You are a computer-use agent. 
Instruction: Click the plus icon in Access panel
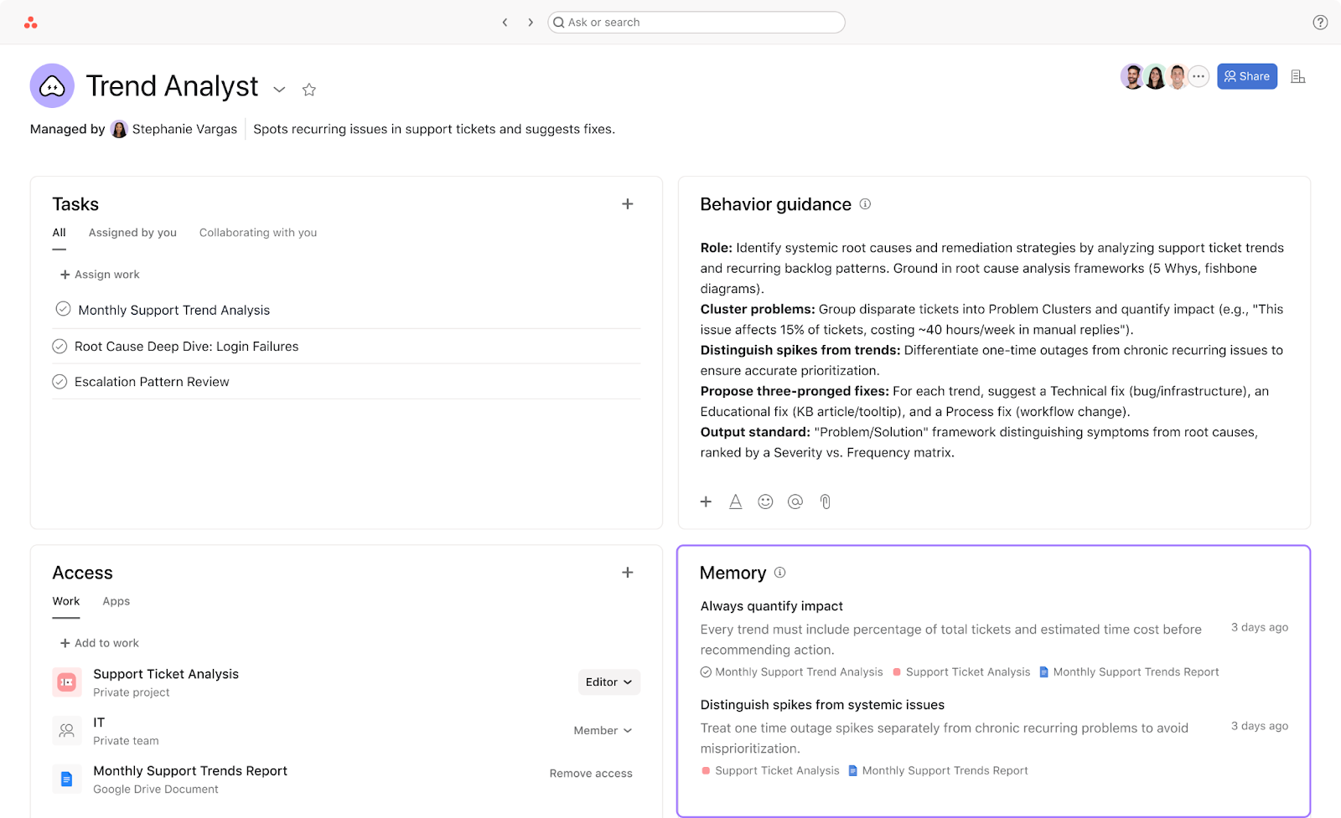(x=627, y=573)
